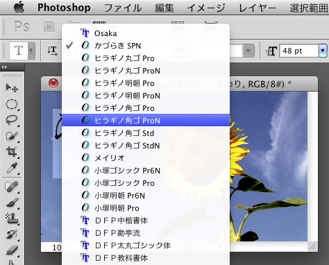Choose the checked かづらき SPN font

point(146,46)
